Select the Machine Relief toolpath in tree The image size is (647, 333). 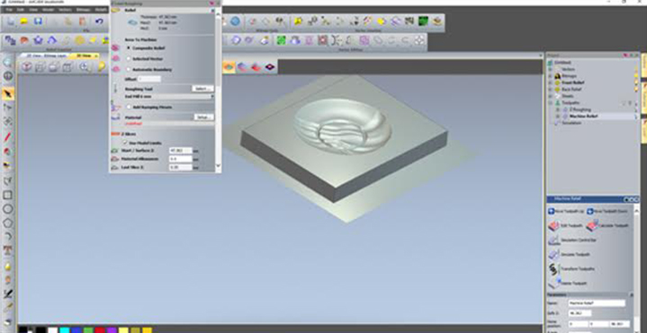584,117
